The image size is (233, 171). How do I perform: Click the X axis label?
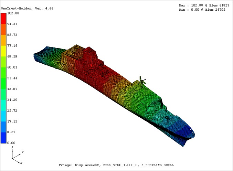(x=22, y=163)
